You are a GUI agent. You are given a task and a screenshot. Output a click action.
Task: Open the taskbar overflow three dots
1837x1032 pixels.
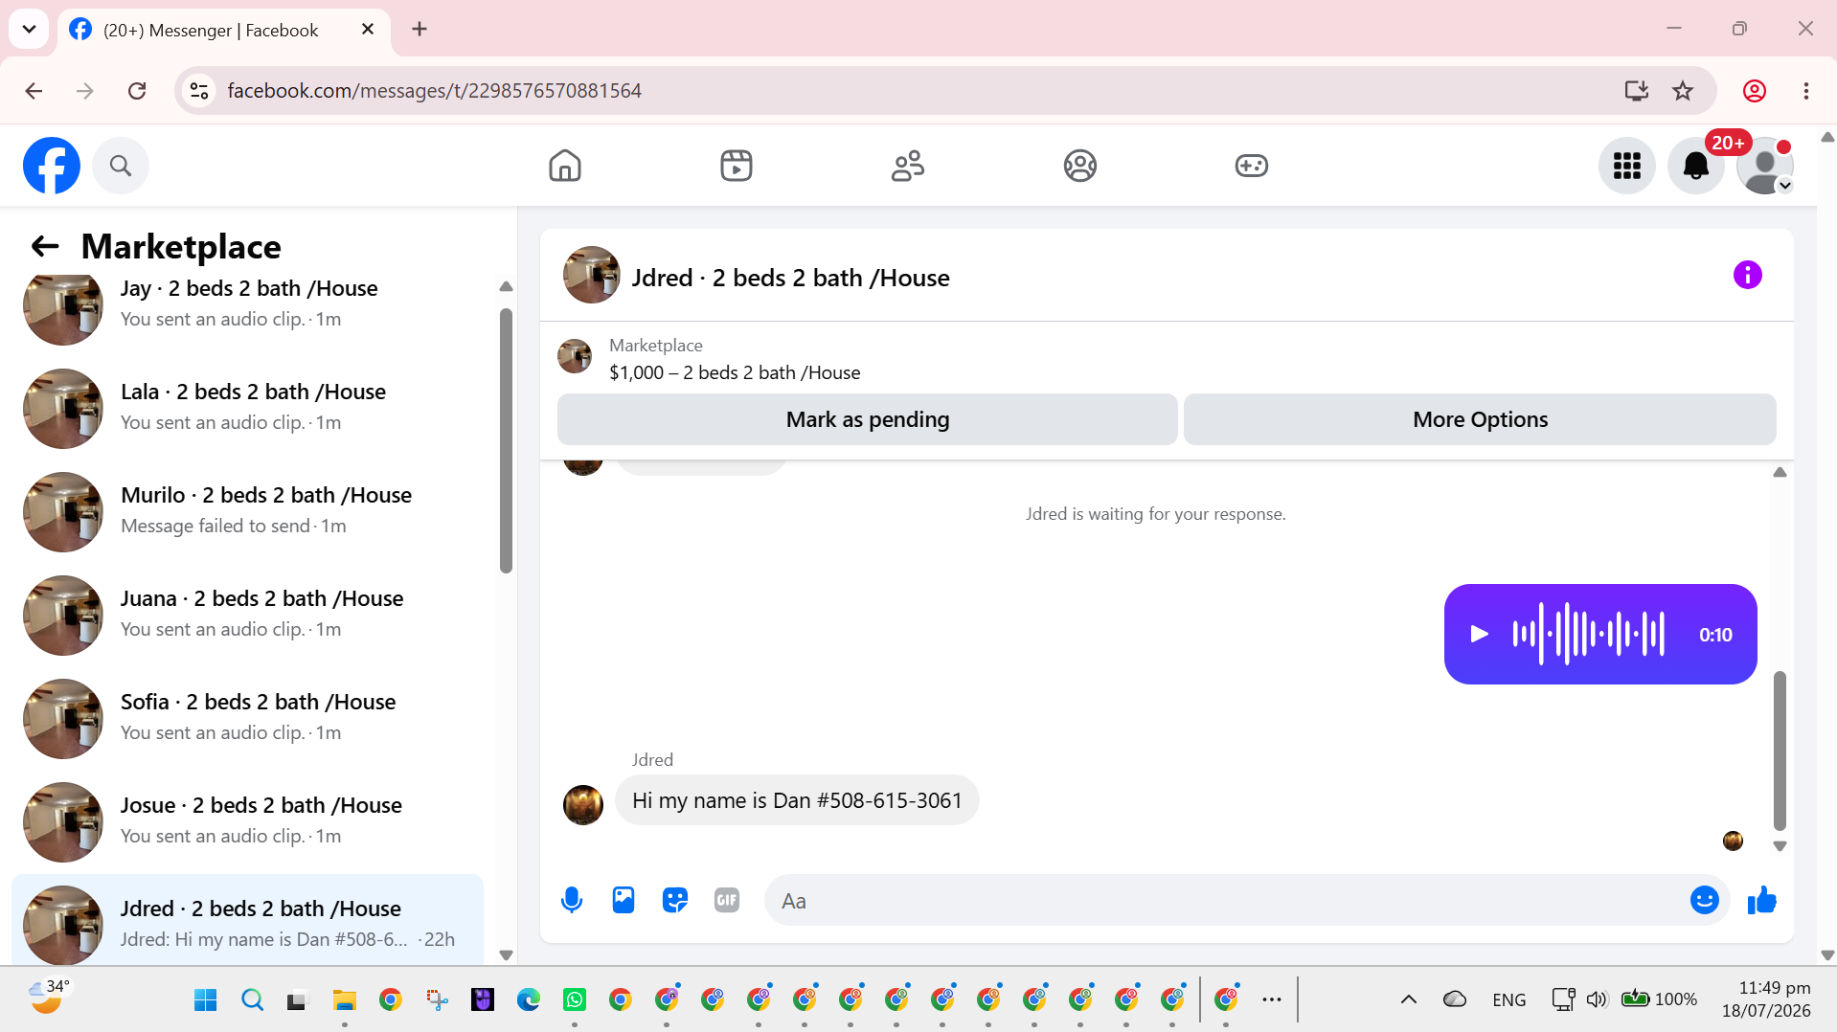[x=1272, y=999]
